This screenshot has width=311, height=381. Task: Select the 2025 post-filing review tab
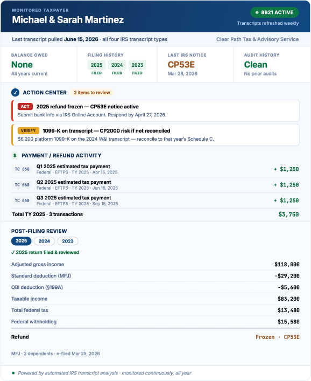22,241
